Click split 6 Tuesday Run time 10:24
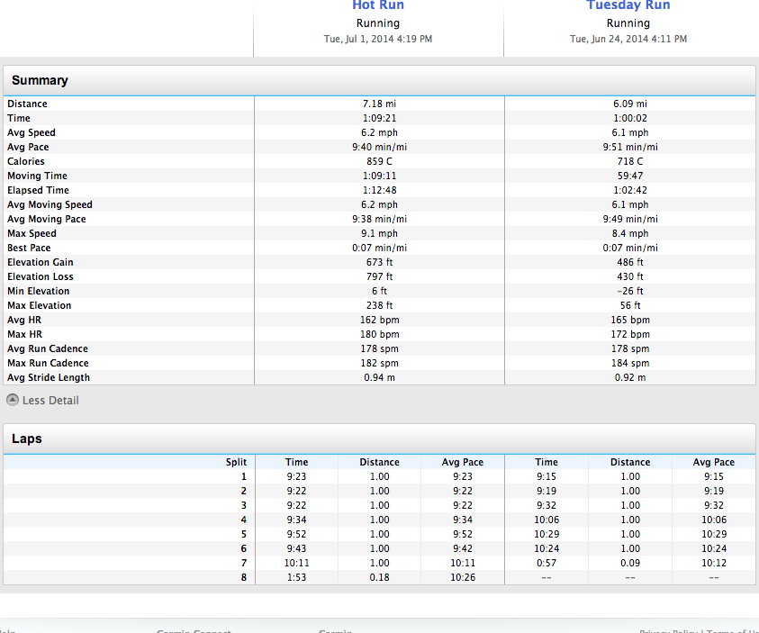Screen dimensions: 759x633 546,548
